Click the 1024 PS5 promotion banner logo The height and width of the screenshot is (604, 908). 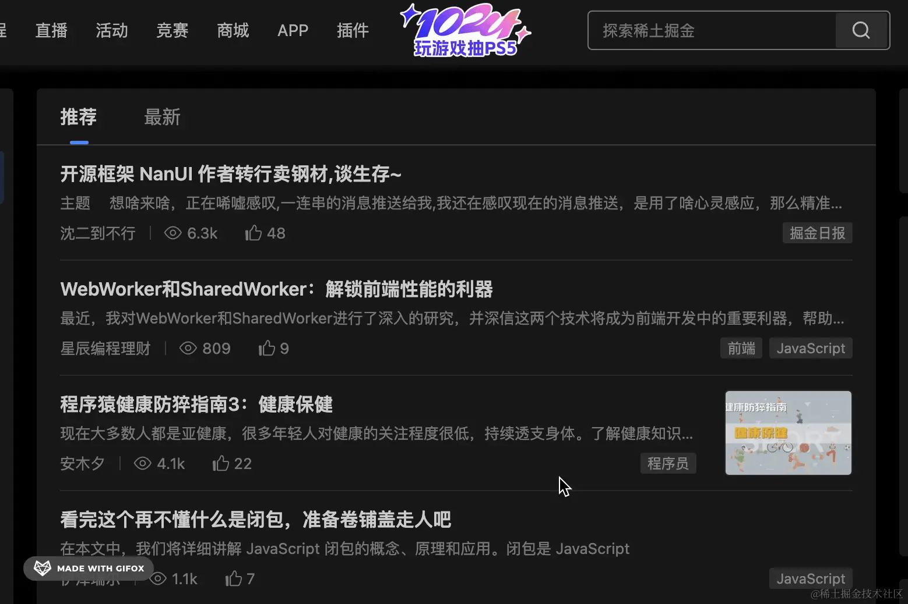pos(466,31)
